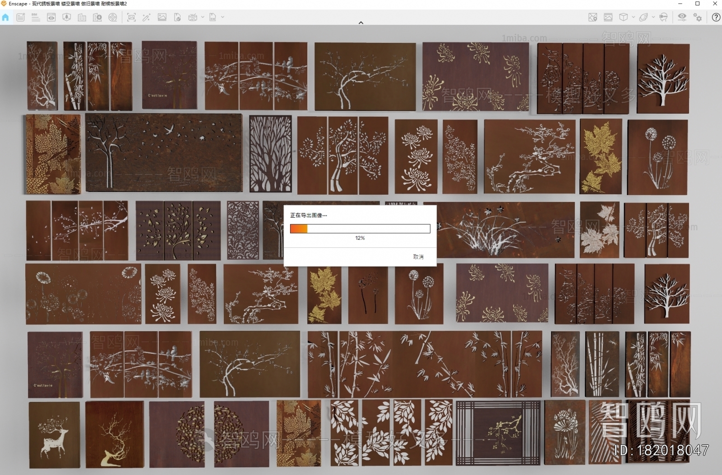
Task: Click the white deer panel thumbnail
Action: coord(55,435)
